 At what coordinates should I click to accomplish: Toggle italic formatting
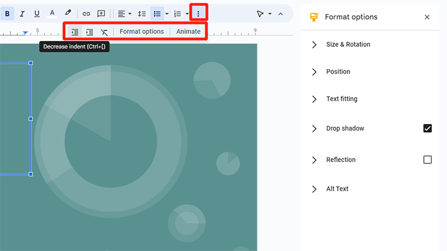[22, 13]
